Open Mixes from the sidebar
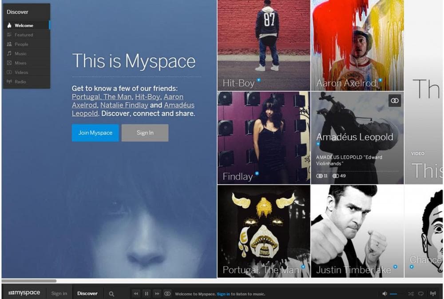This screenshot has height=299, width=444. [x=20, y=63]
